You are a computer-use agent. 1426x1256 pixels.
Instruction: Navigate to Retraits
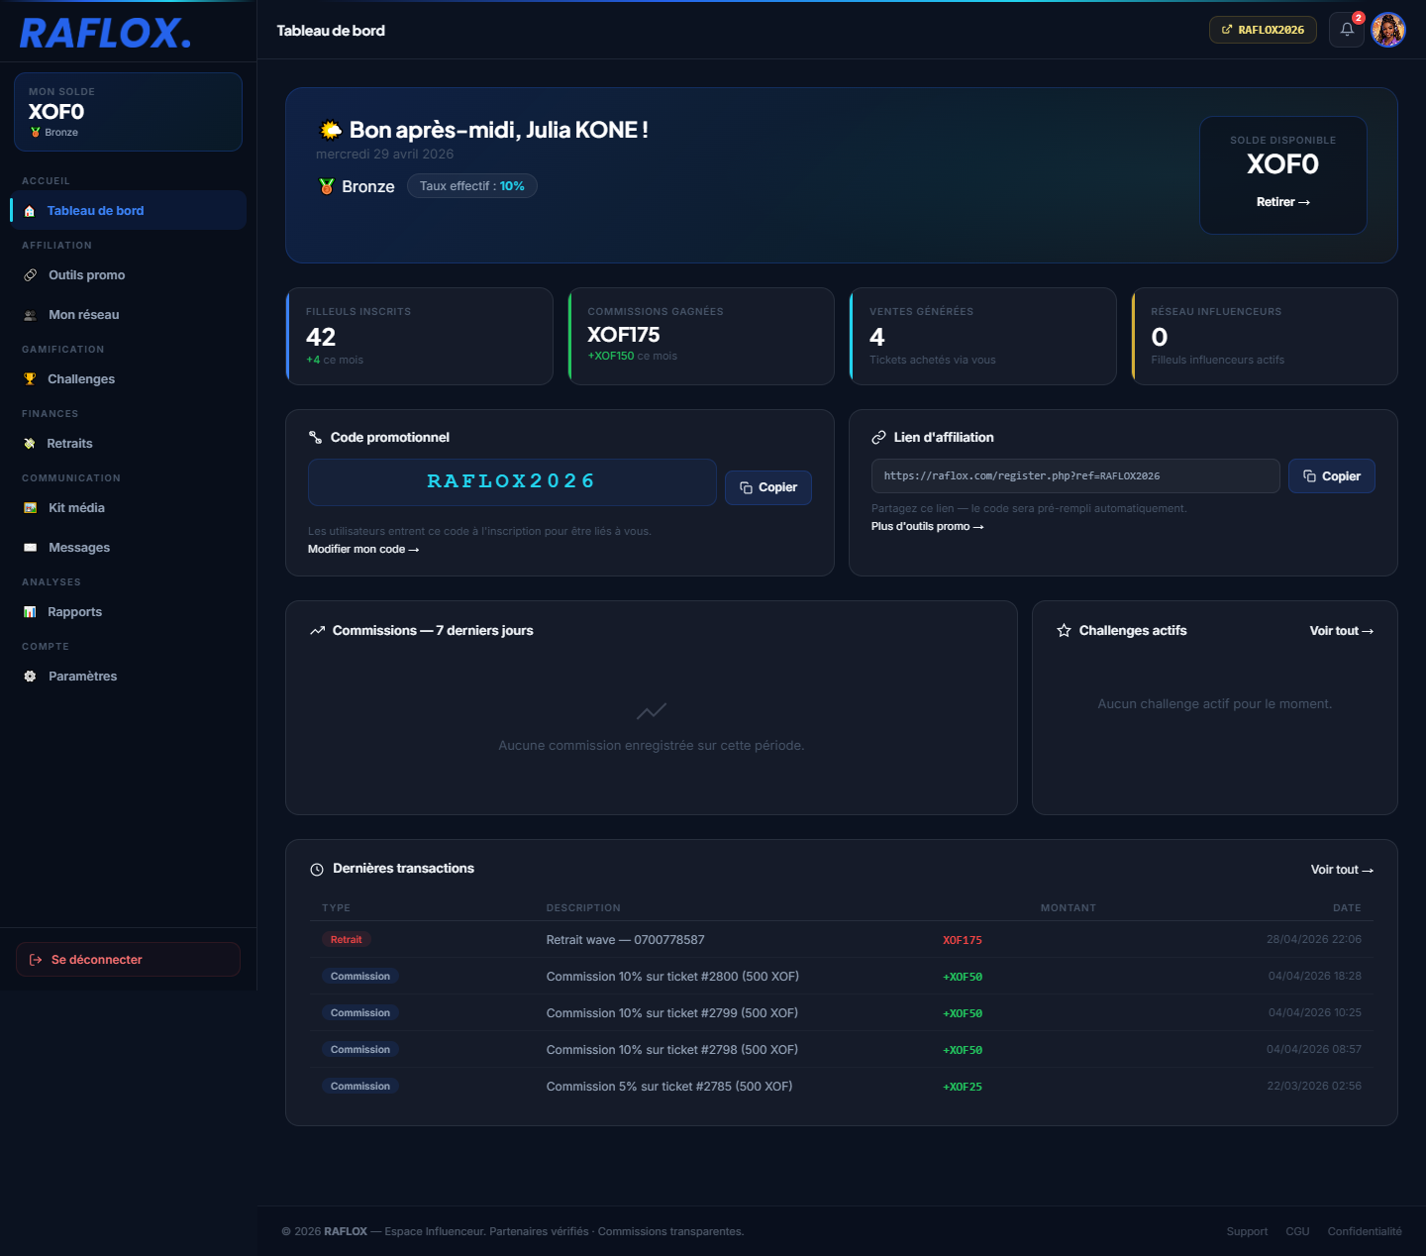click(129, 444)
